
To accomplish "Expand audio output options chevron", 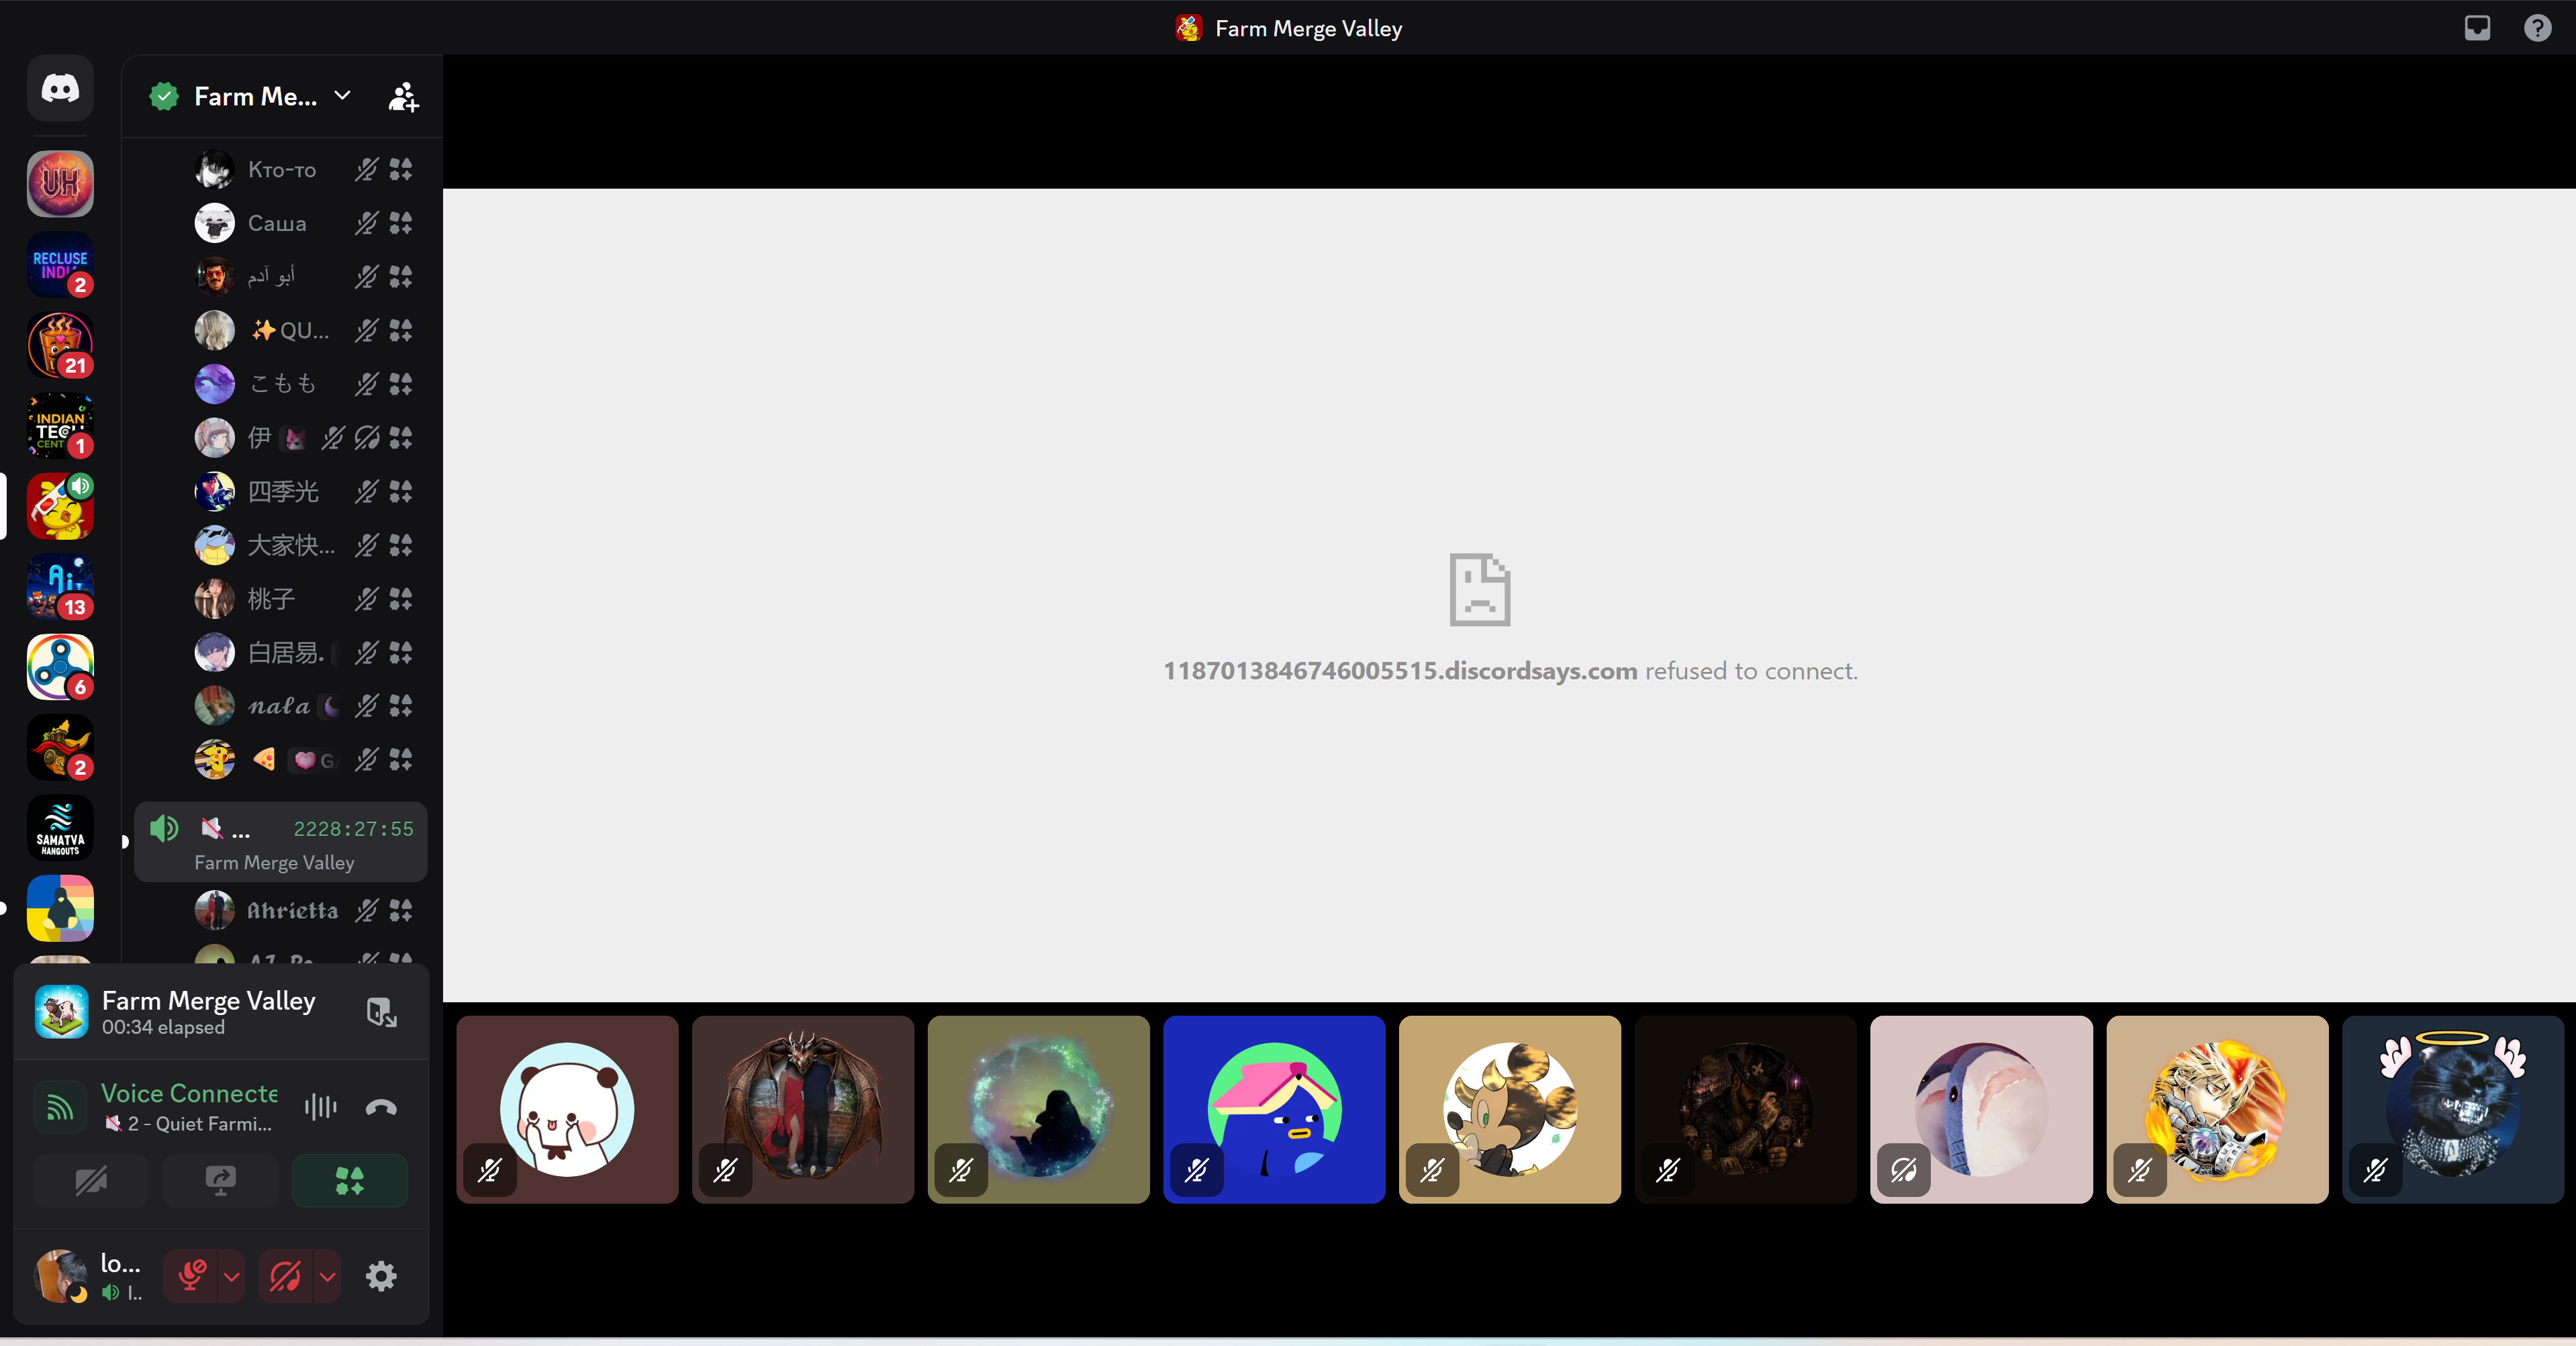I will click(x=327, y=1276).
